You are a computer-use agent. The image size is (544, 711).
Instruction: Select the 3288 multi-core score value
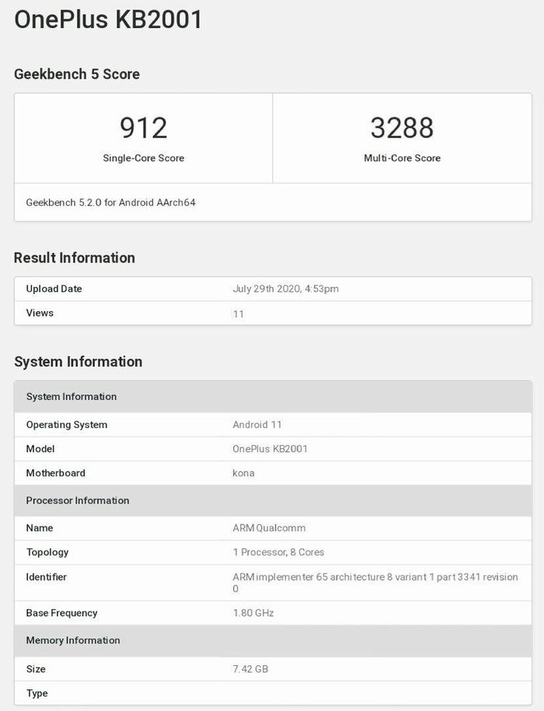(402, 128)
